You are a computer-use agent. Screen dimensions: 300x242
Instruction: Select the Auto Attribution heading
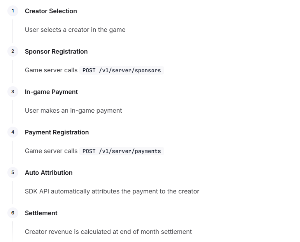49,173
